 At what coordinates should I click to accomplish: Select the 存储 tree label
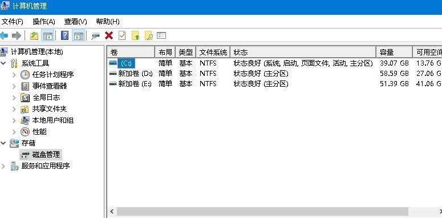pyautogui.click(x=29, y=143)
